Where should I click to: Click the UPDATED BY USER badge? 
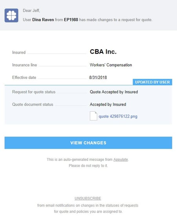click(x=152, y=82)
